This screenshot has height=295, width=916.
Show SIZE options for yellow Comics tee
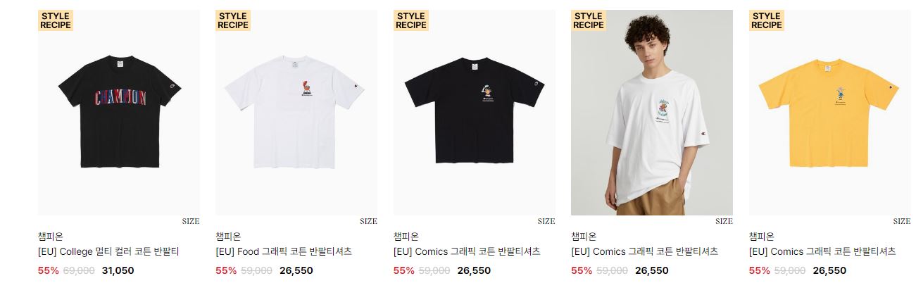point(902,221)
